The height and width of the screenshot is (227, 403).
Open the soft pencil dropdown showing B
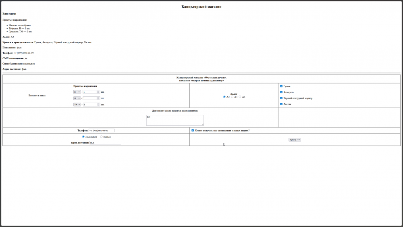77,92
